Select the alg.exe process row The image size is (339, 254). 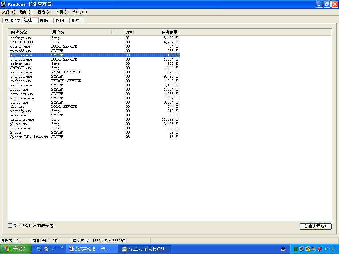click(94, 107)
